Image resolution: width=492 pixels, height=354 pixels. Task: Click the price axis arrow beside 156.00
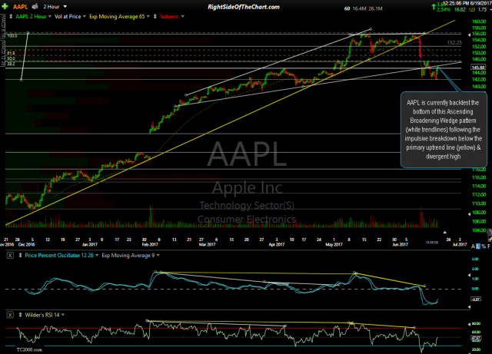[x=469, y=35]
